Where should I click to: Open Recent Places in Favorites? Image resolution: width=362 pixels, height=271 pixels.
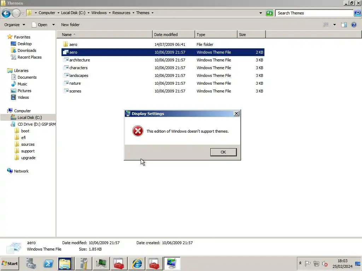pyautogui.click(x=26, y=57)
